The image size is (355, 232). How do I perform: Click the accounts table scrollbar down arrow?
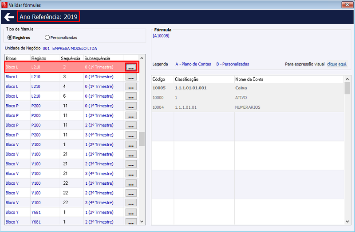347,222
